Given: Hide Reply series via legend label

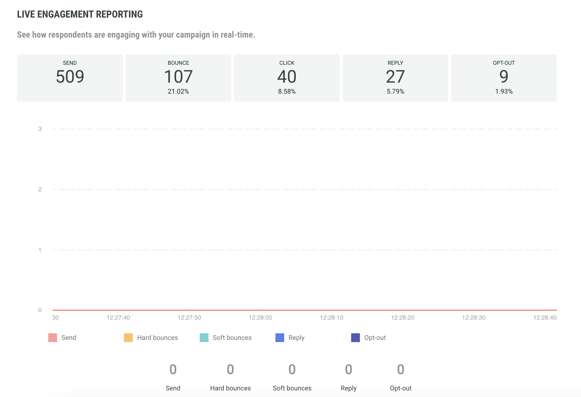Looking at the screenshot, I should [x=296, y=338].
